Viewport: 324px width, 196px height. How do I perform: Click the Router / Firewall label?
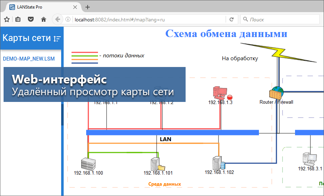coord(276,102)
